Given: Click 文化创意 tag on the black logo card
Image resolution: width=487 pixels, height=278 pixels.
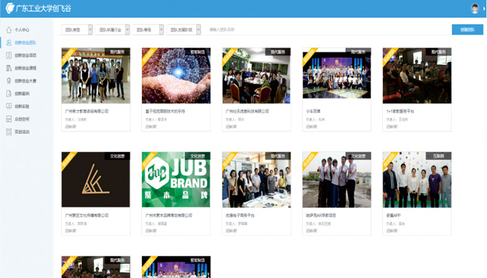Looking at the screenshot, I should pyautogui.click(x=117, y=156).
